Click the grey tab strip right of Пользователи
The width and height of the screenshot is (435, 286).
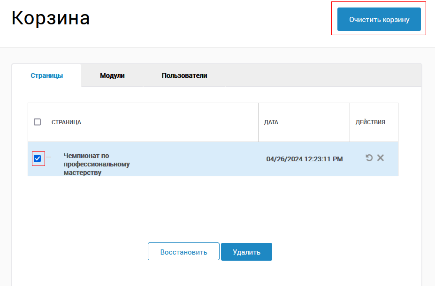[319, 75]
